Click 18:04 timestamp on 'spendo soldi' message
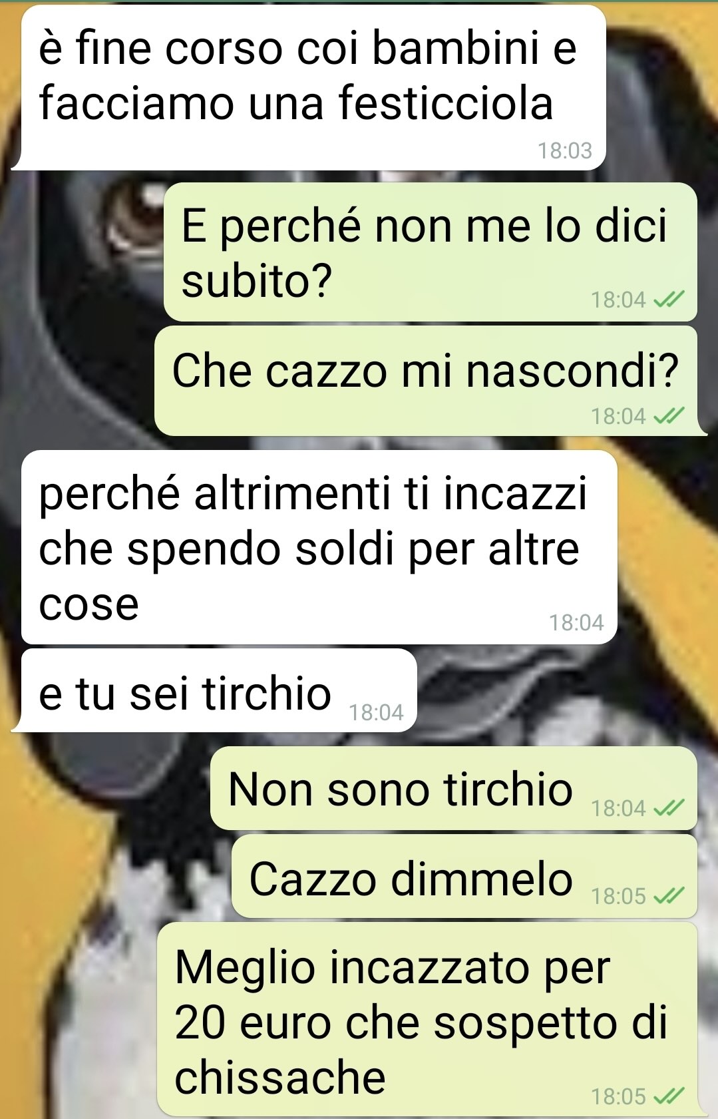 coord(576,623)
